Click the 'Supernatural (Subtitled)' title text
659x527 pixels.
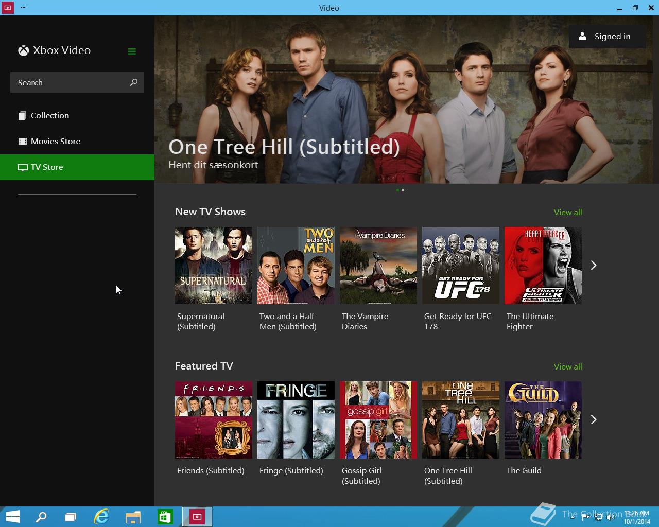pyautogui.click(x=201, y=322)
